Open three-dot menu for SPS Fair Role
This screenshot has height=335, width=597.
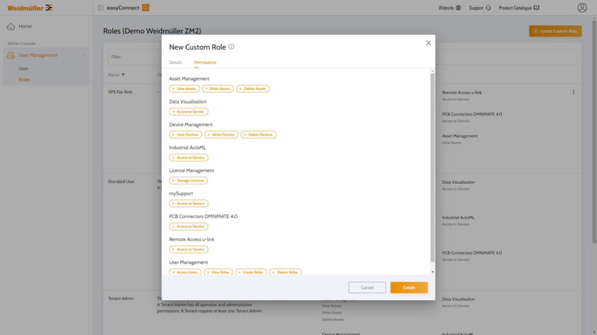point(573,92)
